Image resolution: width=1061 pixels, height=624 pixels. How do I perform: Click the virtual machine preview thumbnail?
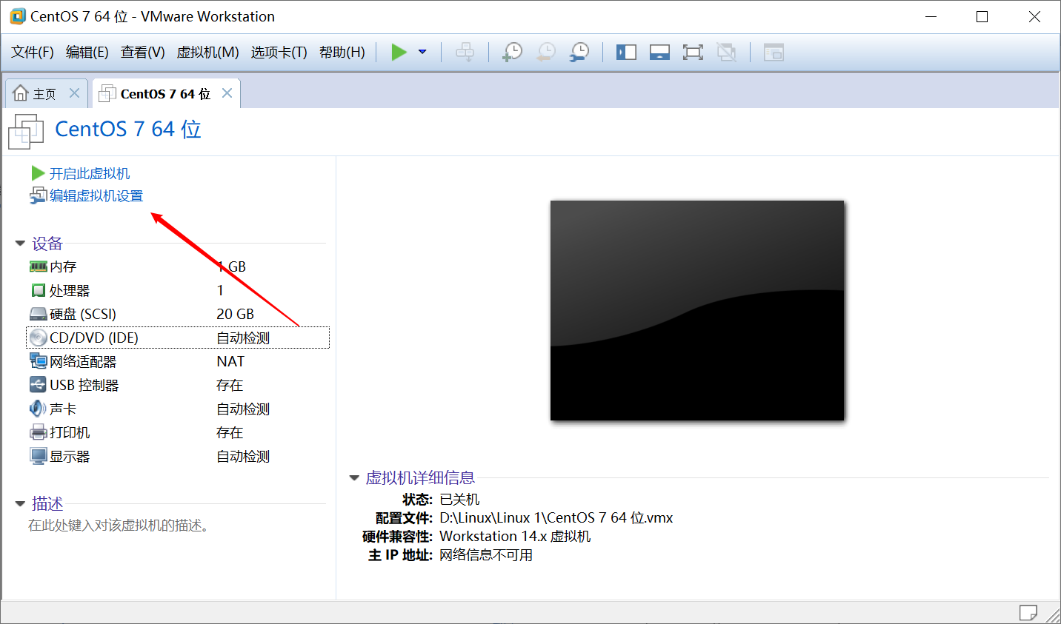696,310
